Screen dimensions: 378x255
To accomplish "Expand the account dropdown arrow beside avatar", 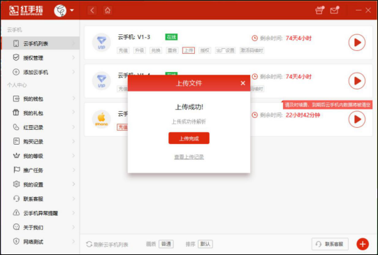I will click(72, 10).
